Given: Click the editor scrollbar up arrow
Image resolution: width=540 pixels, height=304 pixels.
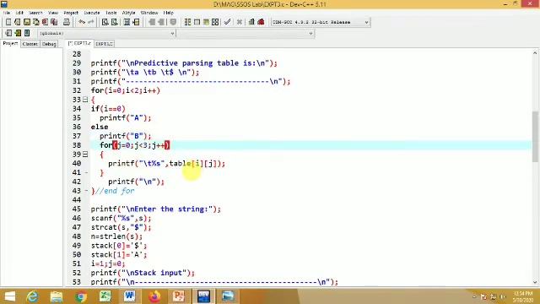Looking at the screenshot, I should tap(535, 53).
